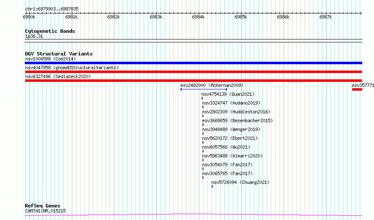Open the nsv5726094 (Chuang2021) variant
The width and height of the screenshot is (374, 220).
pyautogui.click(x=240, y=182)
